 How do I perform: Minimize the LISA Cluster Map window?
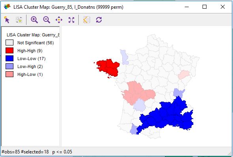pyautogui.click(x=187, y=7)
